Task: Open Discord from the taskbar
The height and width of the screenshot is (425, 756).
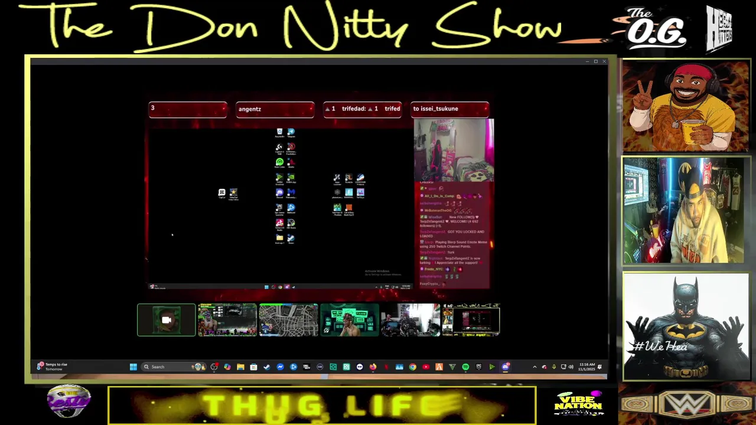Action: coord(506,367)
